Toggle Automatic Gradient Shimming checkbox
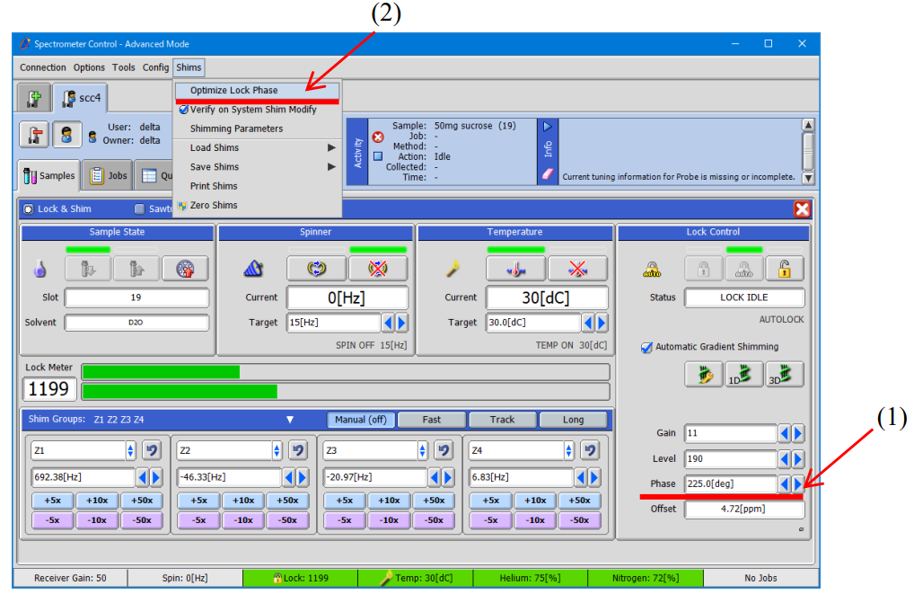The height and width of the screenshot is (594, 914). (646, 347)
